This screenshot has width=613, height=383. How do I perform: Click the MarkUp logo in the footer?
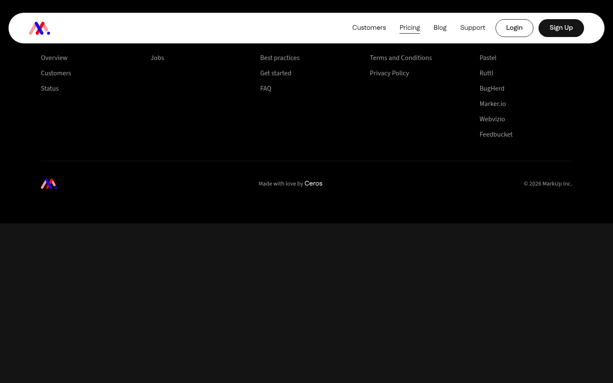point(49,184)
